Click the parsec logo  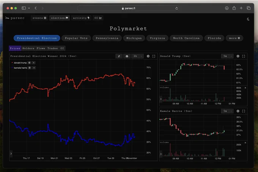tap(15, 18)
